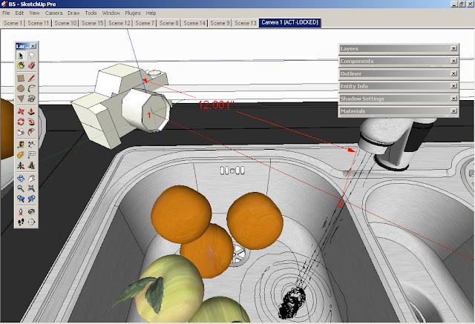Close the Large Tool Set toolbar

point(33,46)
